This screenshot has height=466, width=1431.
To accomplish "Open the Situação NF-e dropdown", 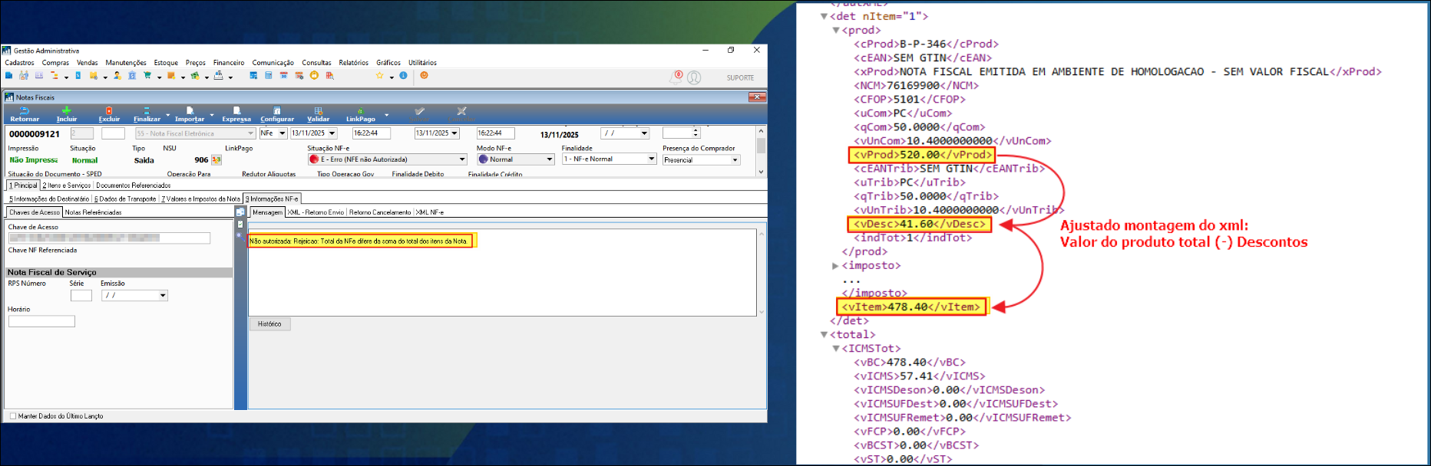I will [462, 159].
